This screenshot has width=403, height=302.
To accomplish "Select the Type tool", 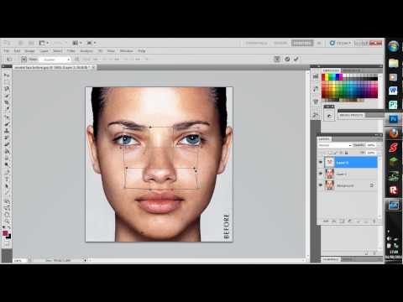I will 7,179.
